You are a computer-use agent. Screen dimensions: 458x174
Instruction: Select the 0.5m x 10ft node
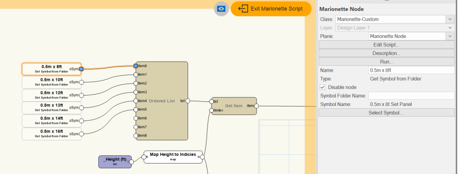(52, 82)
